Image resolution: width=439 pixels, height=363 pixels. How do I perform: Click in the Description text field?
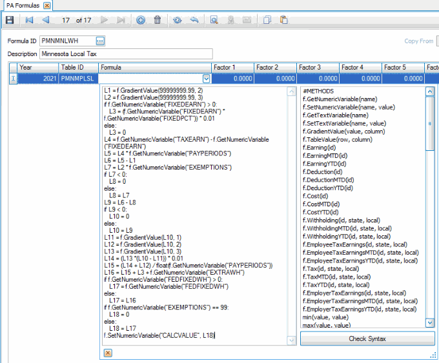pos(126,54)
